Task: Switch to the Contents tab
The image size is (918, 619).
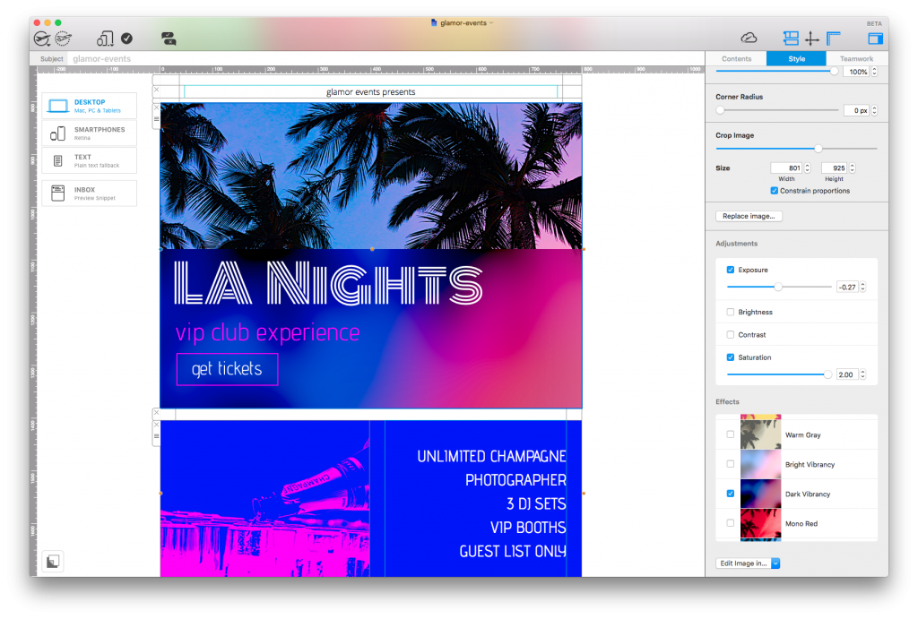Action: click(x=737, y=58)
